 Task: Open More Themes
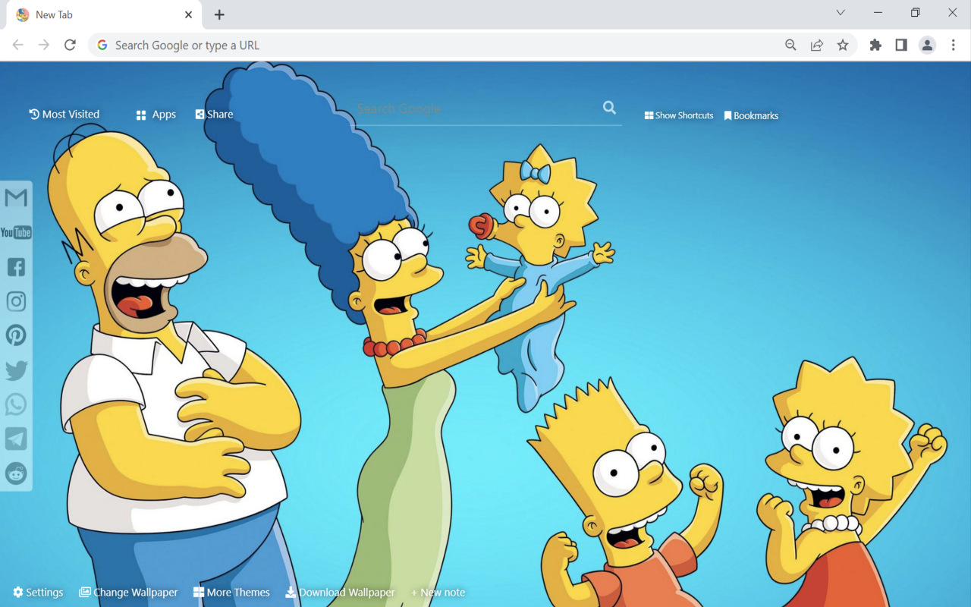(231, 593)
